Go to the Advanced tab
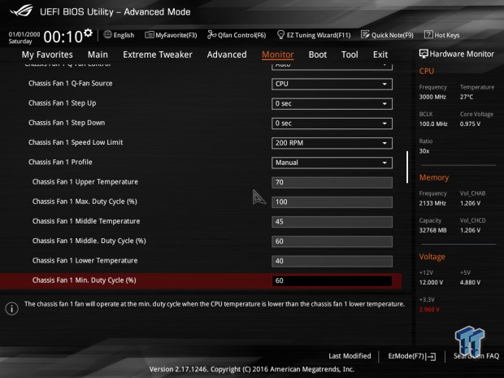Viewport: 504px width, 378px height. [x=227, y=54]
